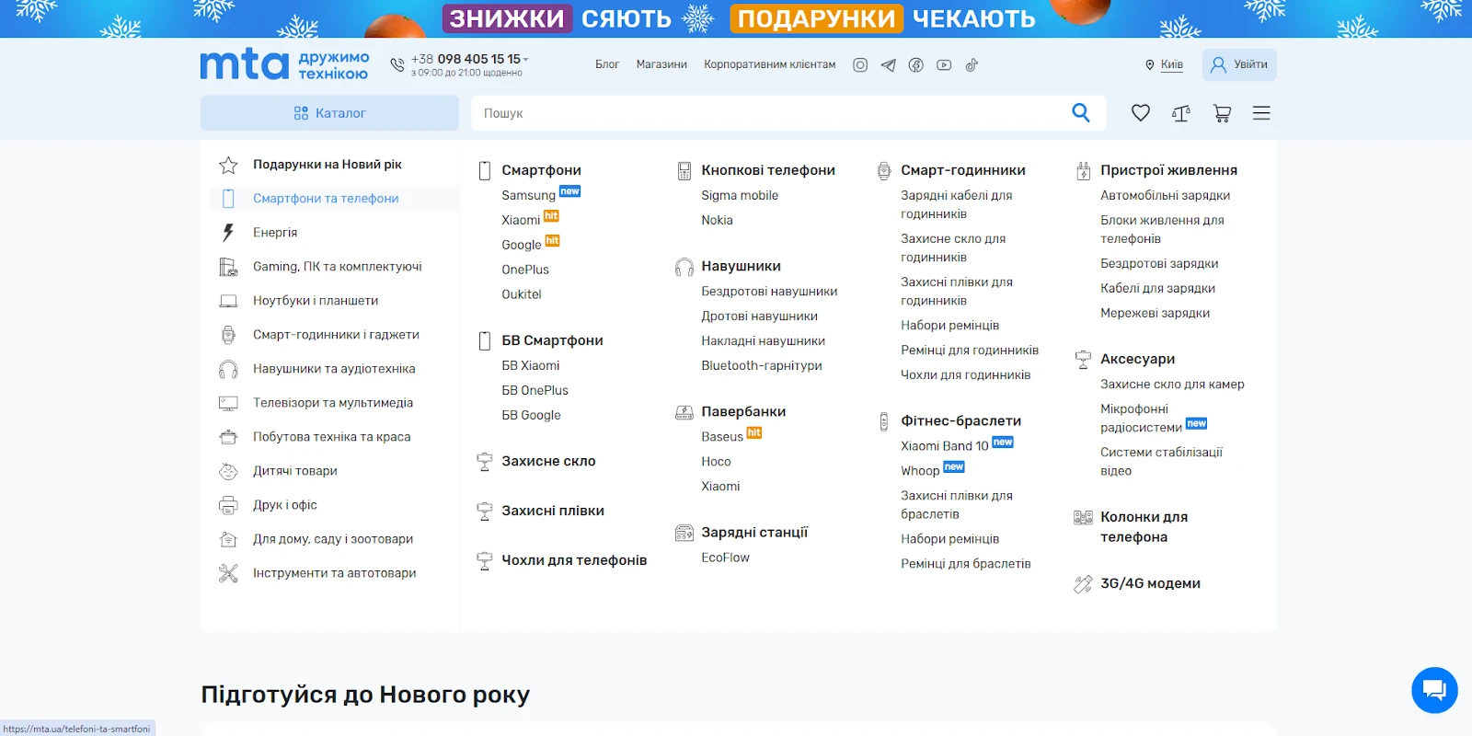The height and width of the screenshot is (736, 1472).
Task: Click the lightning icon next to Енергія
Action: (228, 233)
